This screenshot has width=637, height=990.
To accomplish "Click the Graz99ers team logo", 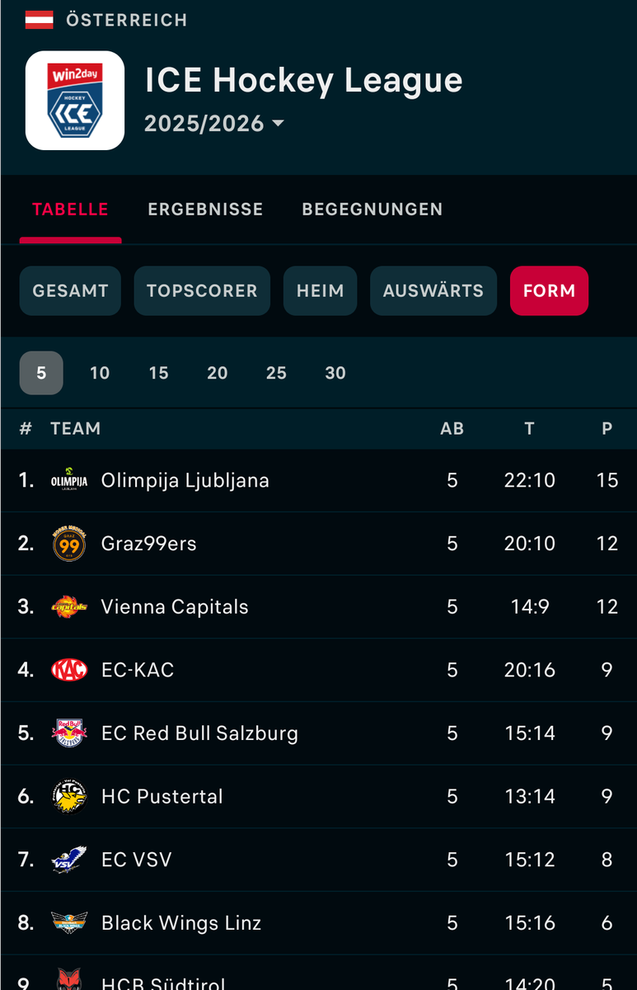I will click(x=69, y=544).
